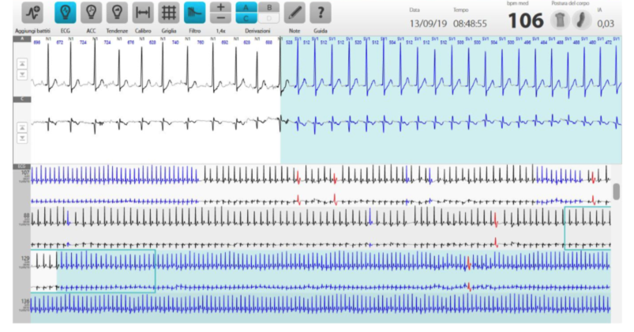Click the ECG label on overview strip

point(22,167)
